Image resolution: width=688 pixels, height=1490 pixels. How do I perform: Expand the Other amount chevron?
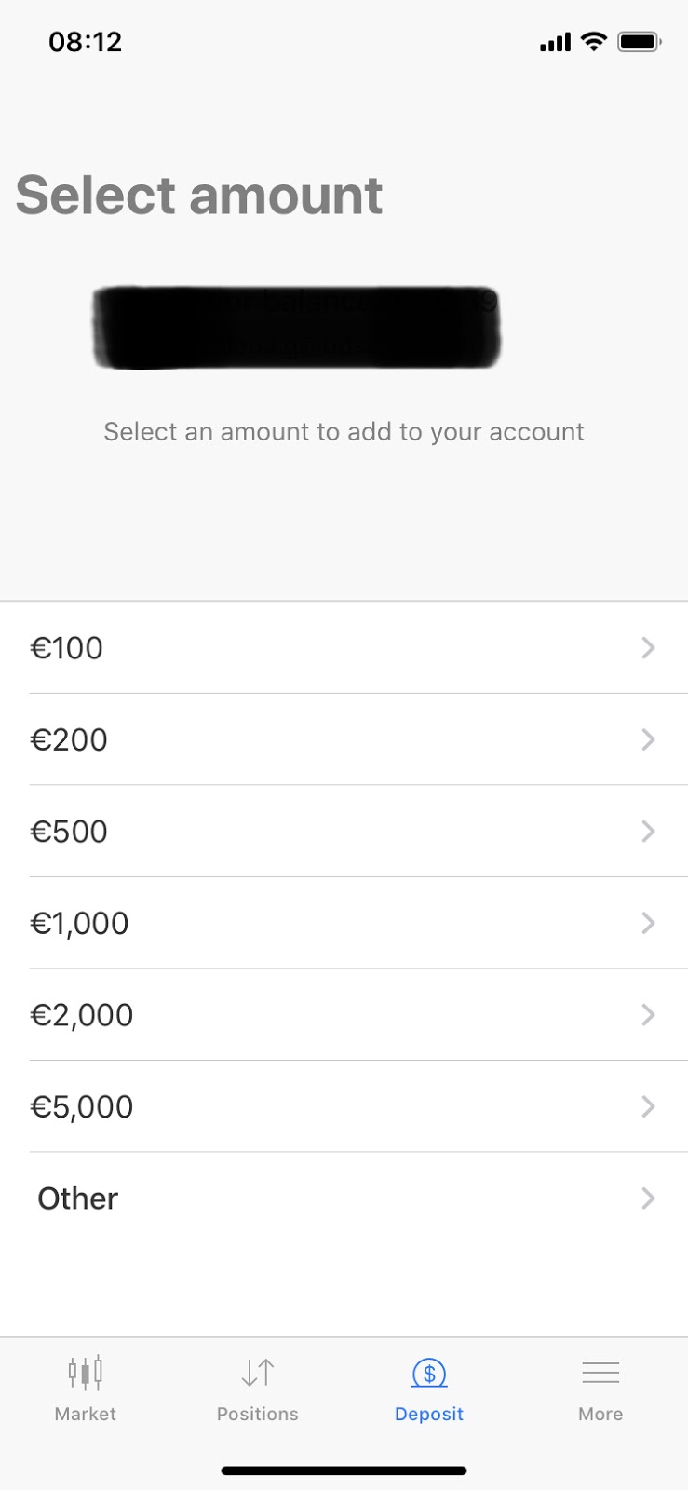pos(649,1198)
